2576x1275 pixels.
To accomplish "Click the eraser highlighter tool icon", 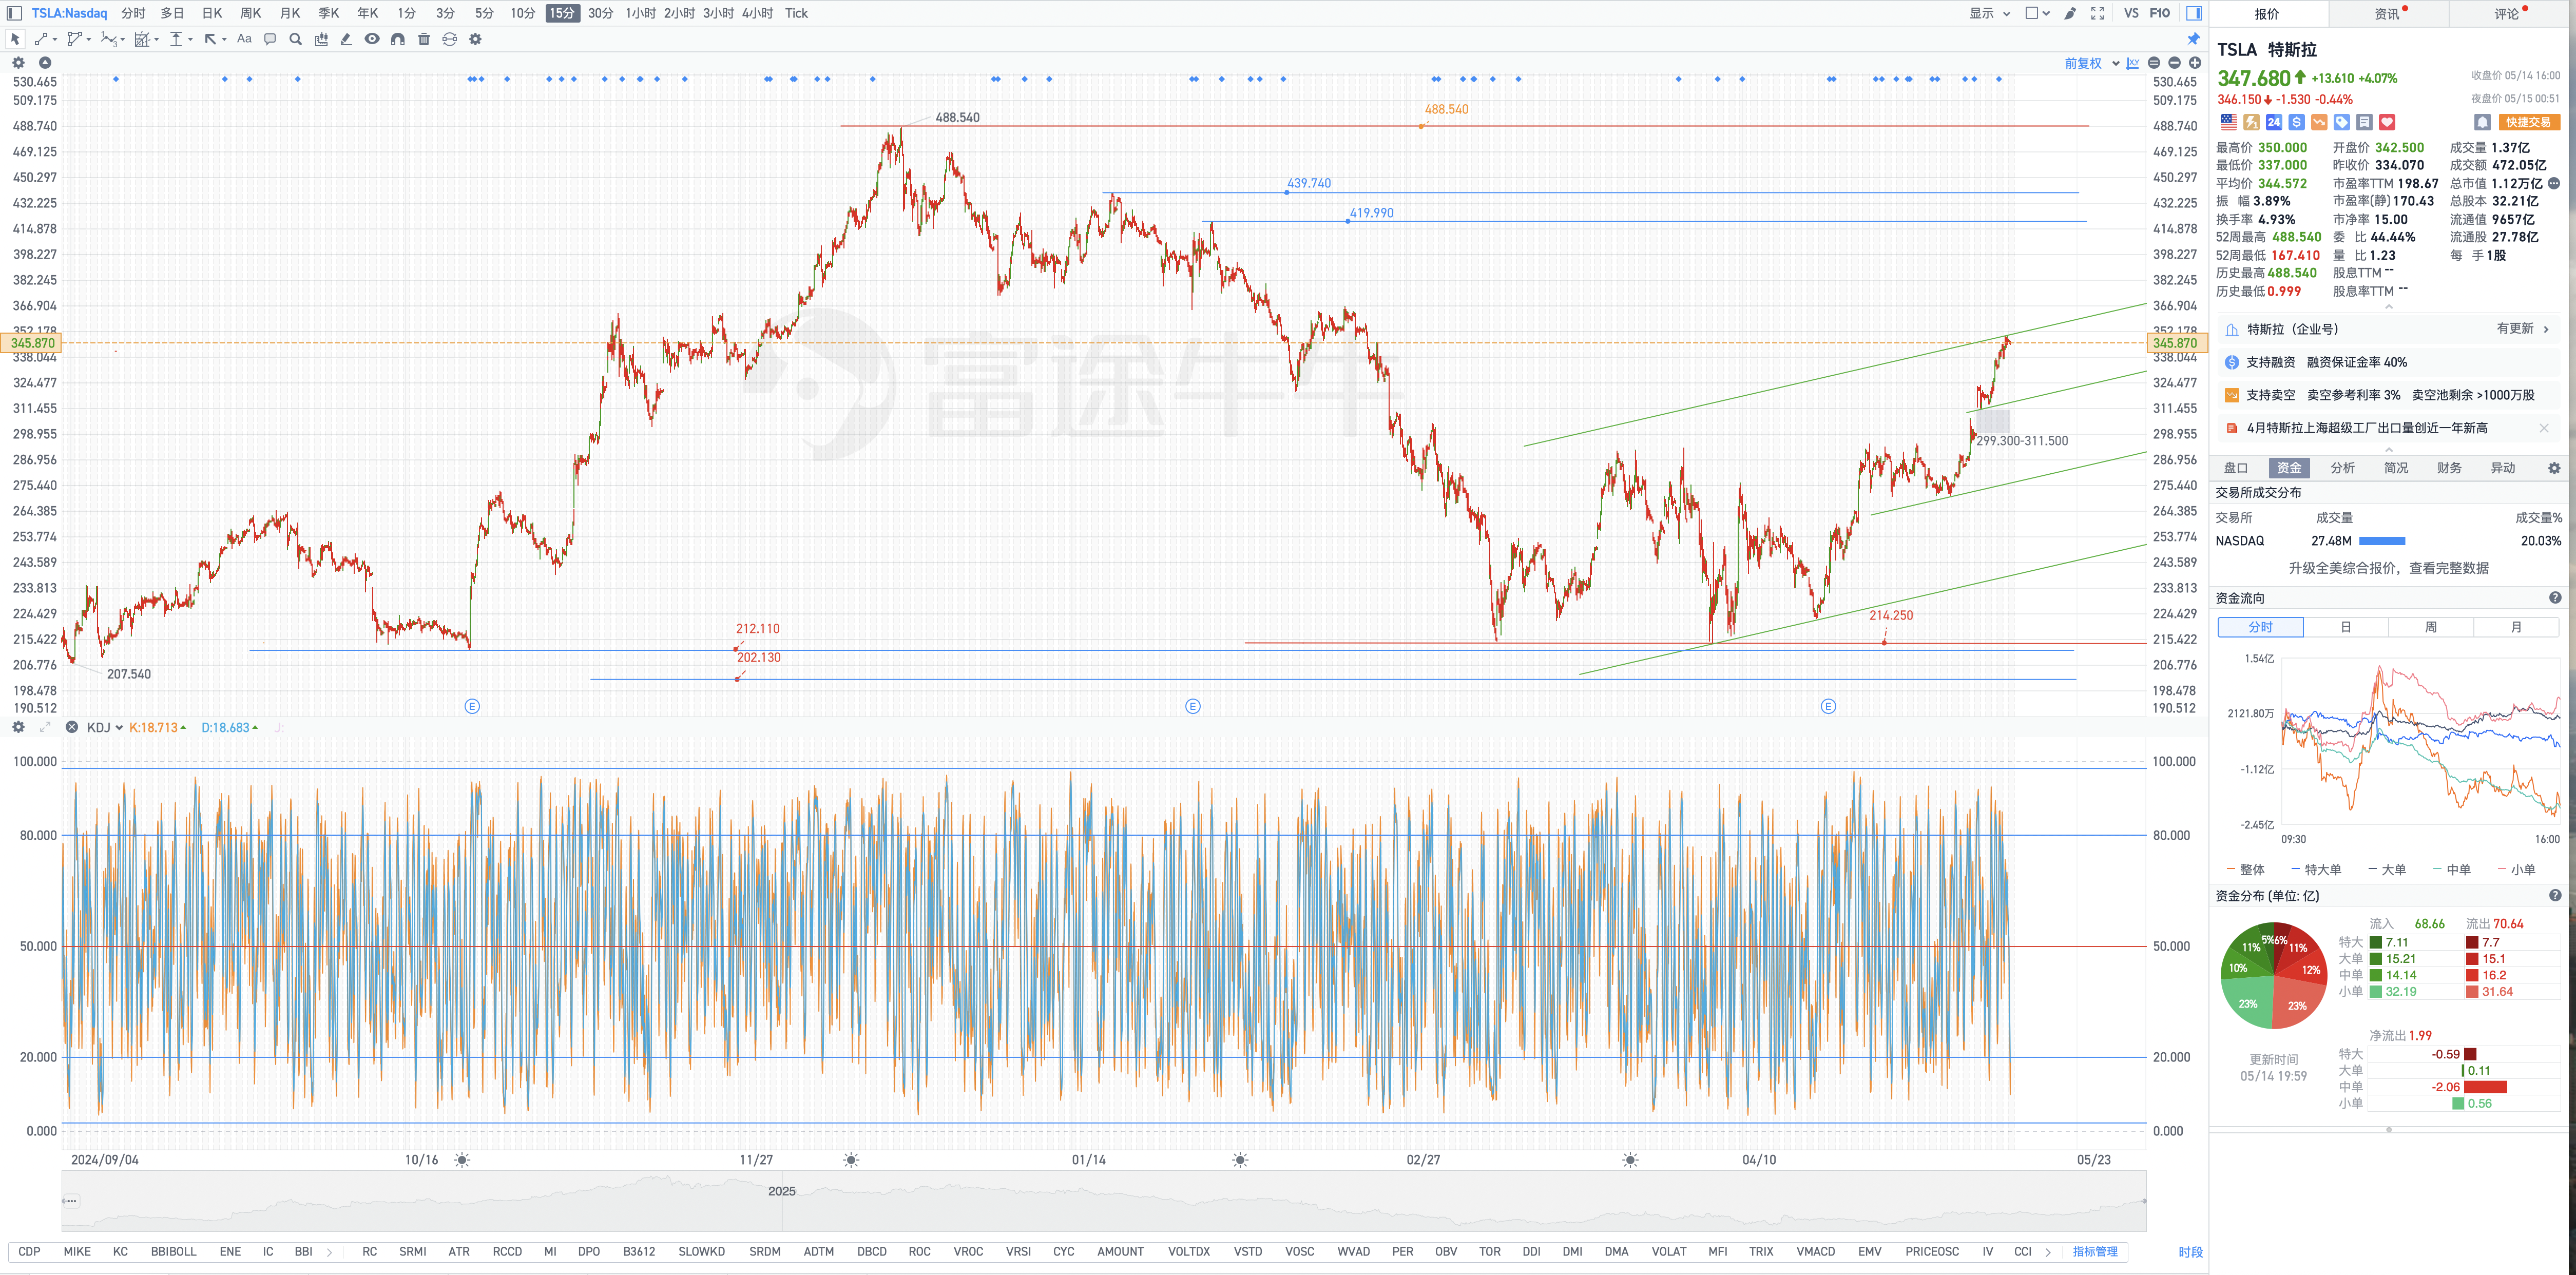I will (x=346, y=39).
